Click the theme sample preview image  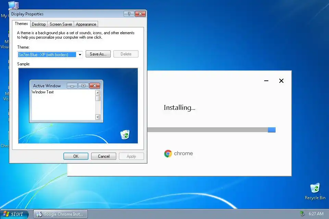point(78,106)
